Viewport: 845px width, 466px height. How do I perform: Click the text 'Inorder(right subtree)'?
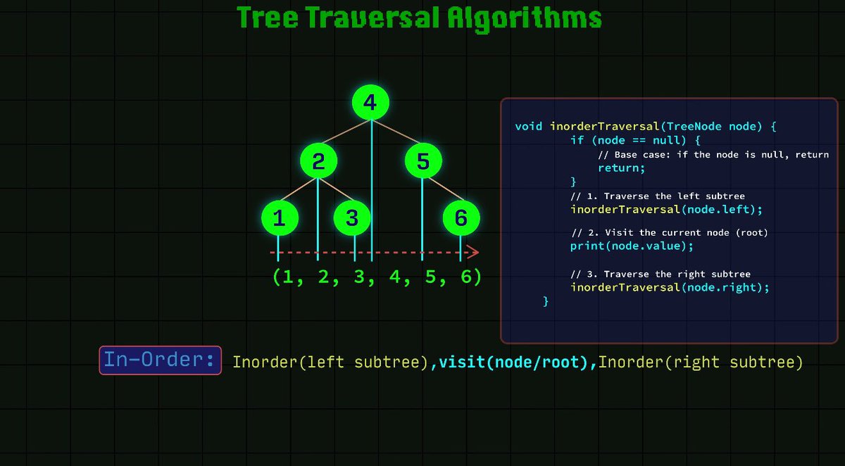pos(701,363)
